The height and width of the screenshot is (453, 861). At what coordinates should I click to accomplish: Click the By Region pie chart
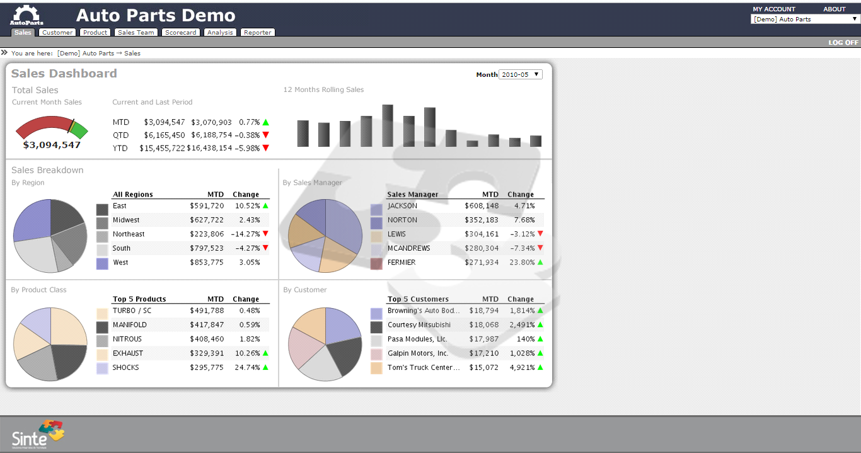50,236
